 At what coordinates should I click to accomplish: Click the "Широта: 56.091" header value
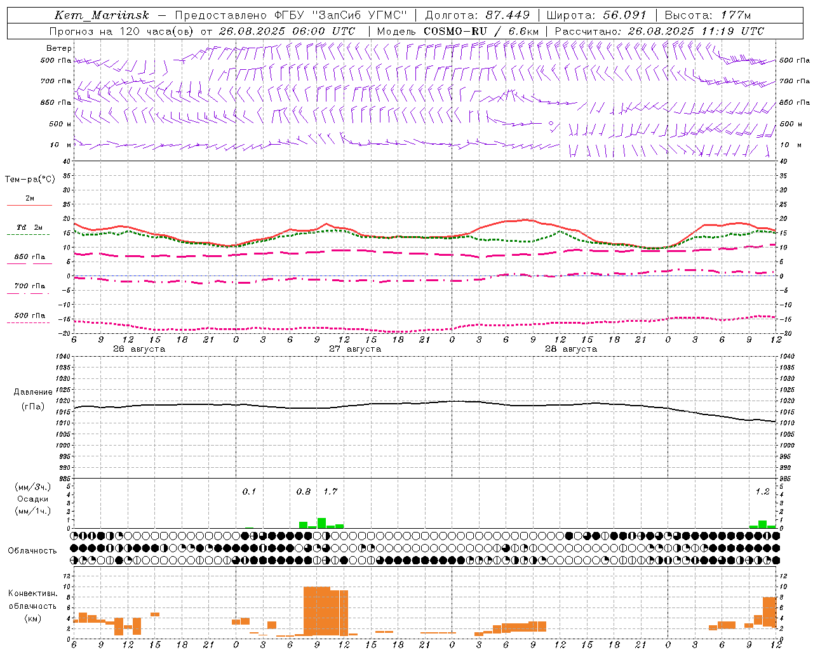(596, 15)
